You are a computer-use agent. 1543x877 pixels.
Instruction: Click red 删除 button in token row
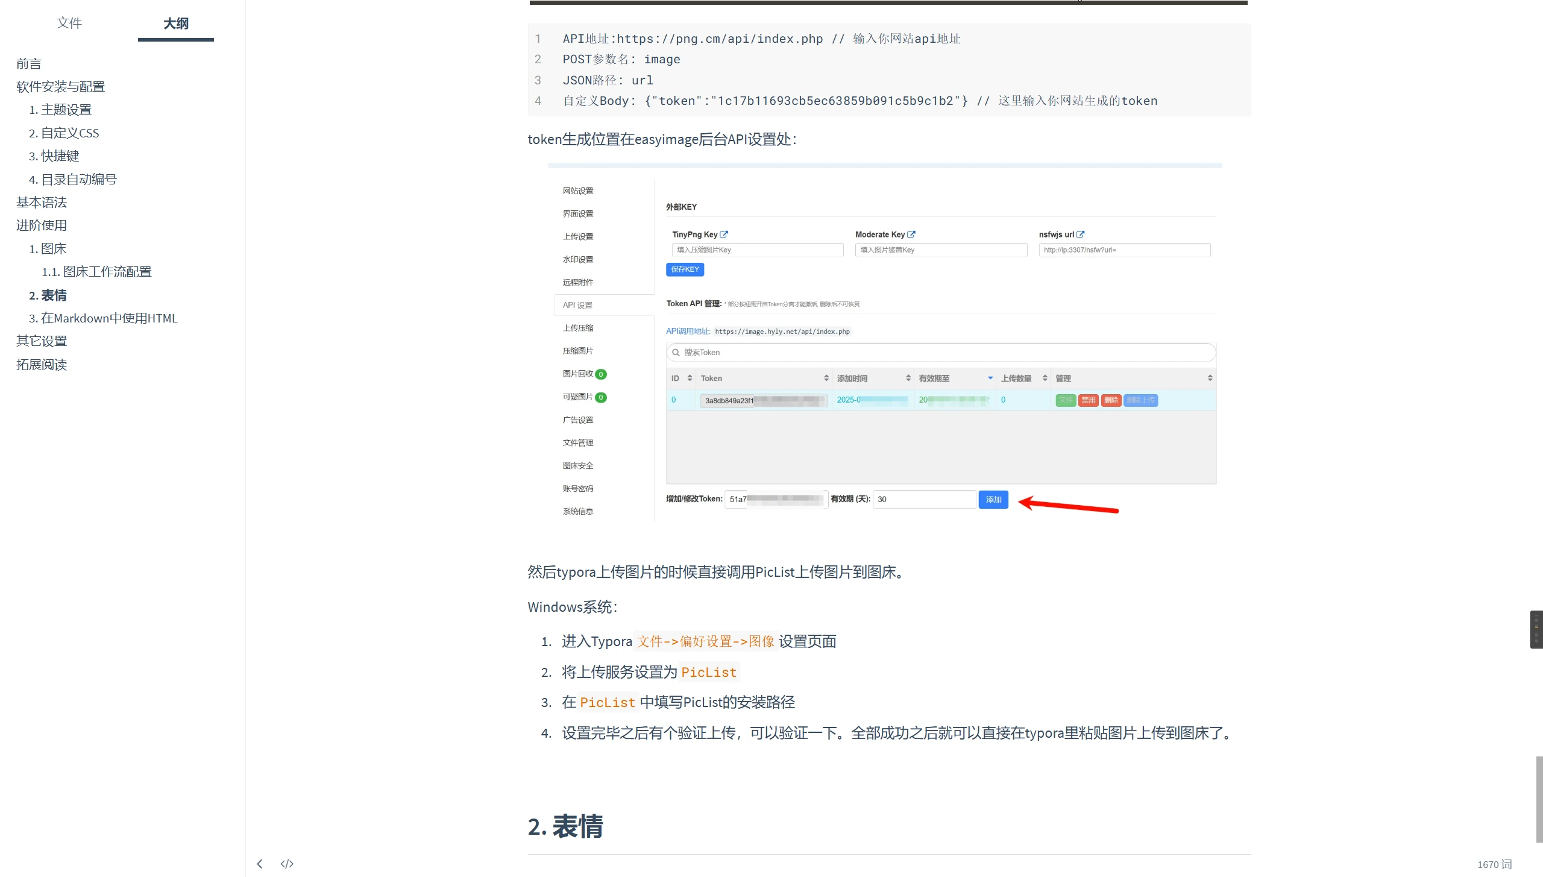(1111, 400)
